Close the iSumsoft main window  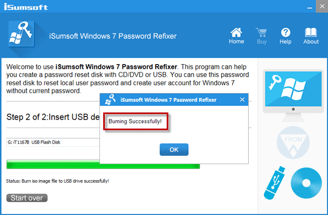pyautogui.click(x=322, y=6)
